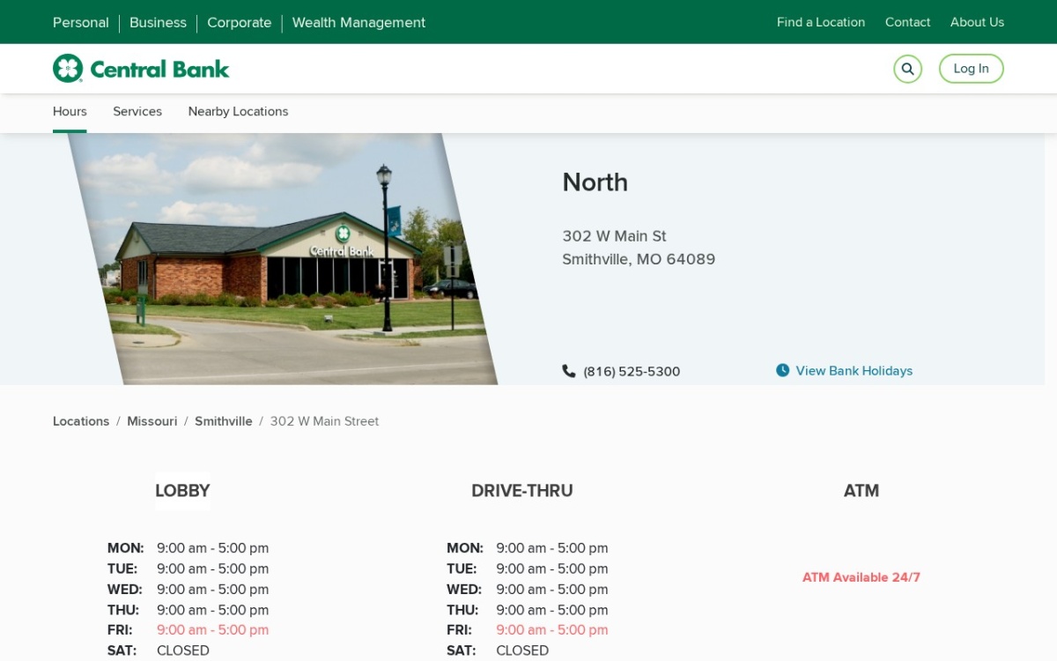
Task: Click the ATM heading
Action: pos(861,491)
